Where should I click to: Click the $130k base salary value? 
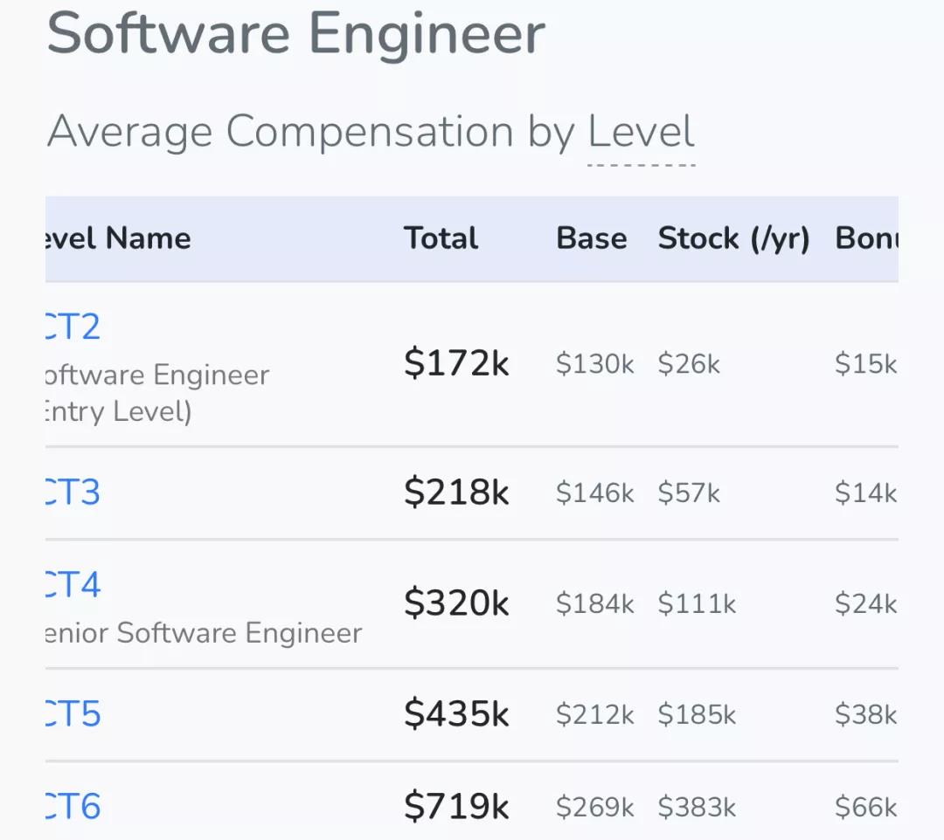click(594, 364)
